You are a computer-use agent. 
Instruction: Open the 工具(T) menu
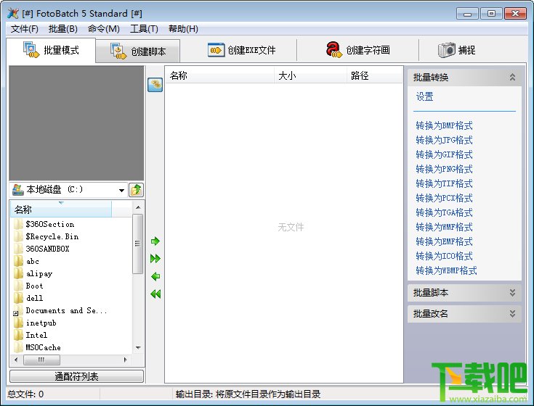pyautogui.click(x=144, y=29)
